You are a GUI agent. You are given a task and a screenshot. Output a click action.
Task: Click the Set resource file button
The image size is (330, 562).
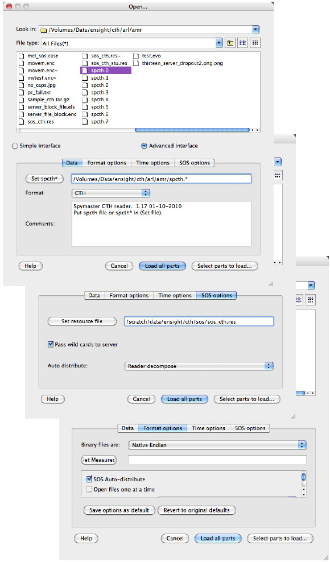coord(82,321)
